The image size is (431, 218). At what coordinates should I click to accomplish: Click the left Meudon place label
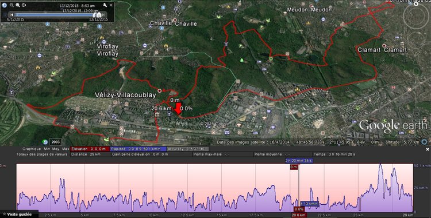(298, 10)
